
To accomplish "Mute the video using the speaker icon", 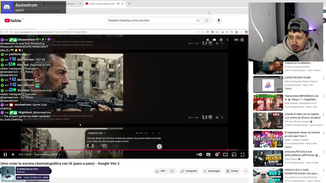I will pos(13,155).
